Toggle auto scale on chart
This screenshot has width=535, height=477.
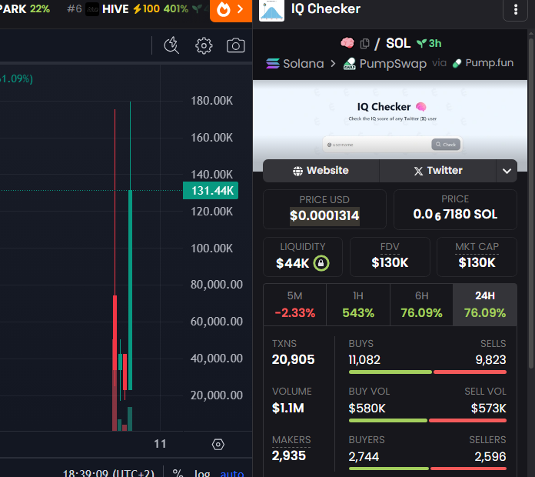232,473
